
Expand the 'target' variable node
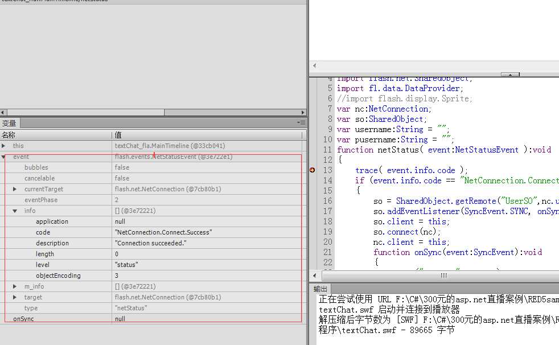click(15, 297)
